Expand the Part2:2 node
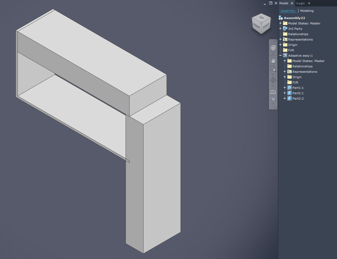Viewport: 337px width, 259px height. [285, 98]
